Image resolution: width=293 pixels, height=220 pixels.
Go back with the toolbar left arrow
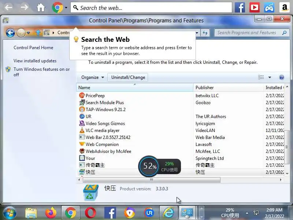coord(8,7)
